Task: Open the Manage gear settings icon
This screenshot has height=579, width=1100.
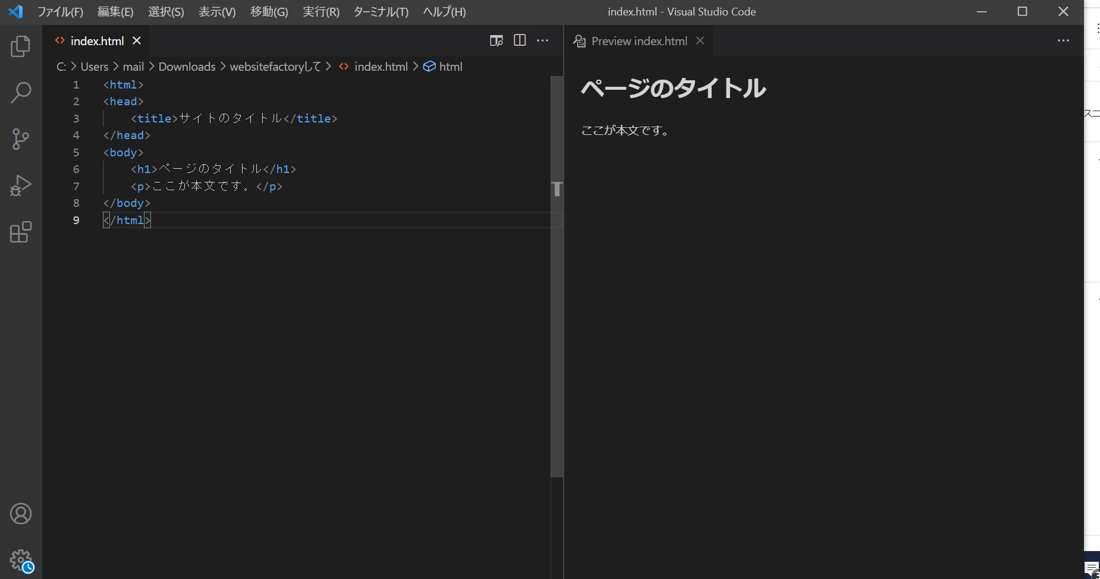Action: 21,560
